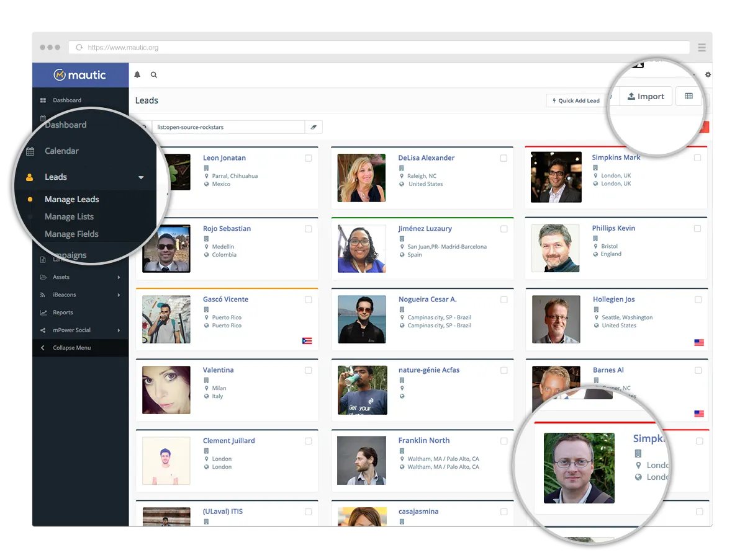
Task: Tick the DeLisa Alexander checkbox
Action: pyautogui.click(x=503, y=159)
